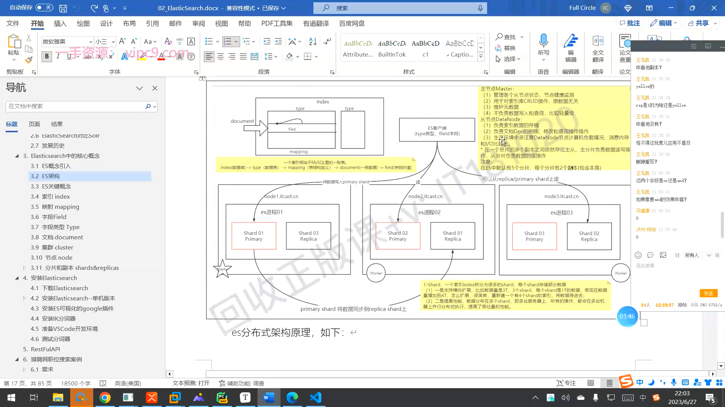
Task: Expand 3.11 分片和副本 shards&replicas heading
Action: (x=25, y=268)
